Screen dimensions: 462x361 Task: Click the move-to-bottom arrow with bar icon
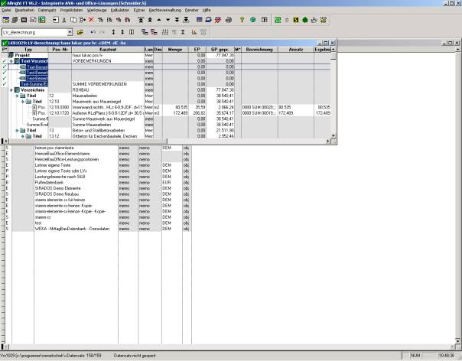tap(186, 20)
